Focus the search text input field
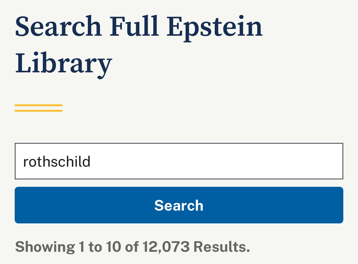This screenshot has width=358, height=264. 179,161
